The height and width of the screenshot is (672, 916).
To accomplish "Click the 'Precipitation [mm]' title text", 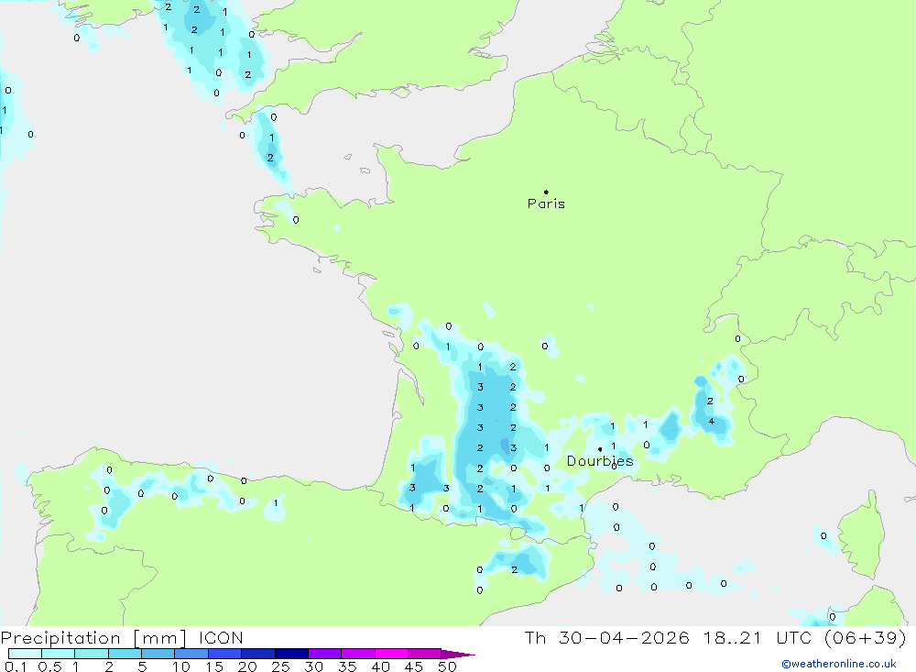I will tap(93, 638).
